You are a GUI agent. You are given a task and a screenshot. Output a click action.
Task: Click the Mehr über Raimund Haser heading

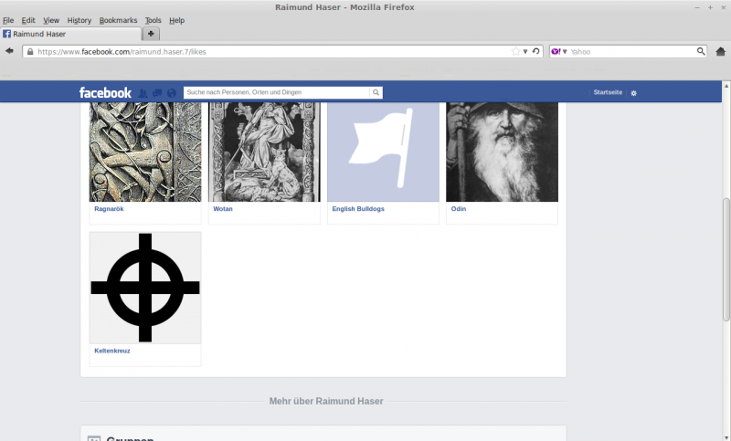point(326,401)
